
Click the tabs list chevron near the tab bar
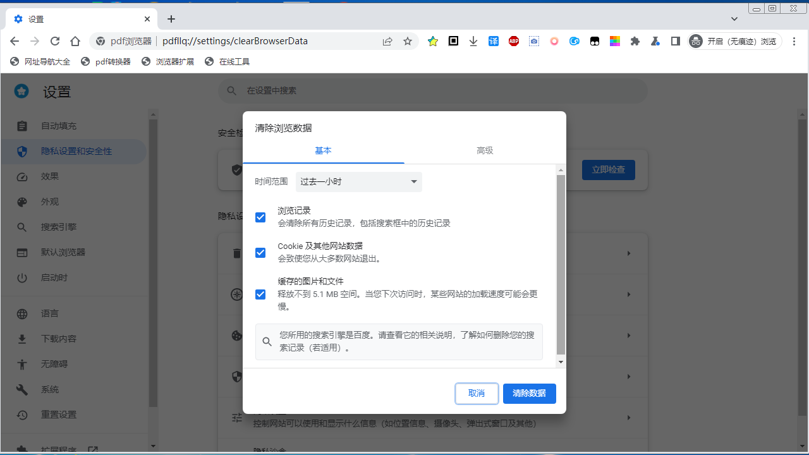coord(734,19)
